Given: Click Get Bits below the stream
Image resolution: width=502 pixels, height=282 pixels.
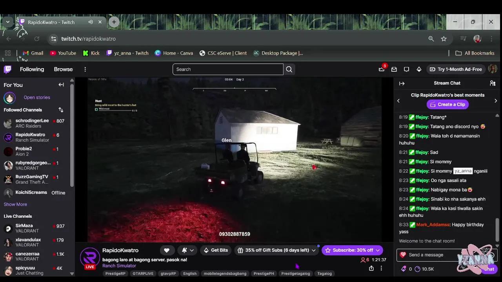Looking at the screenshot, I should 216,250.
